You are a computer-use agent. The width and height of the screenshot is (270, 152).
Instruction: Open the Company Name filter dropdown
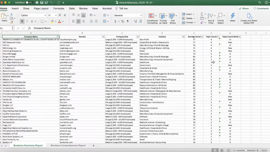click(x=58, y=37)
